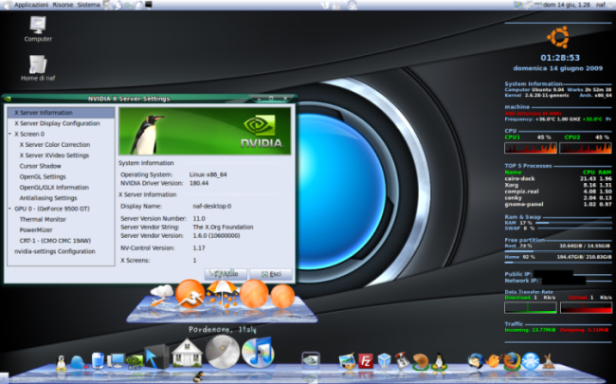
Task: Open OpenGL Settings page
Action: pyautogui.click(x=43, y=177)
